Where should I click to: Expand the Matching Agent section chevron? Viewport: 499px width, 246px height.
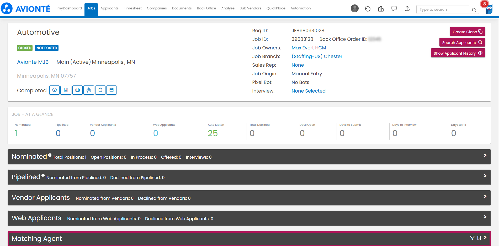coord(485,237)
